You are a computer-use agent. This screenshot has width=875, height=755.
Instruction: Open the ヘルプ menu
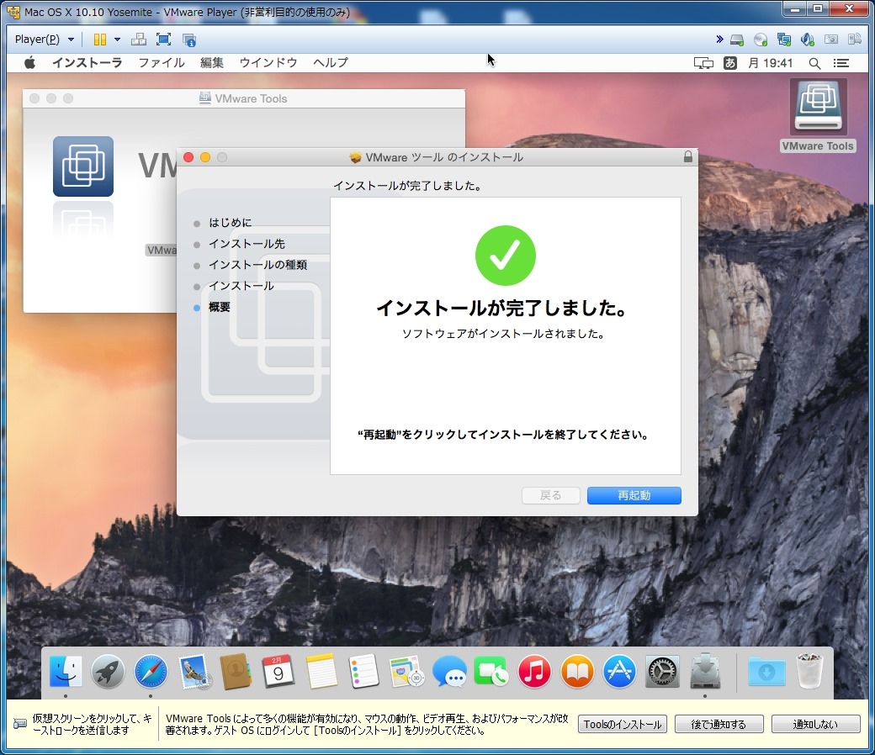[331, 62]
